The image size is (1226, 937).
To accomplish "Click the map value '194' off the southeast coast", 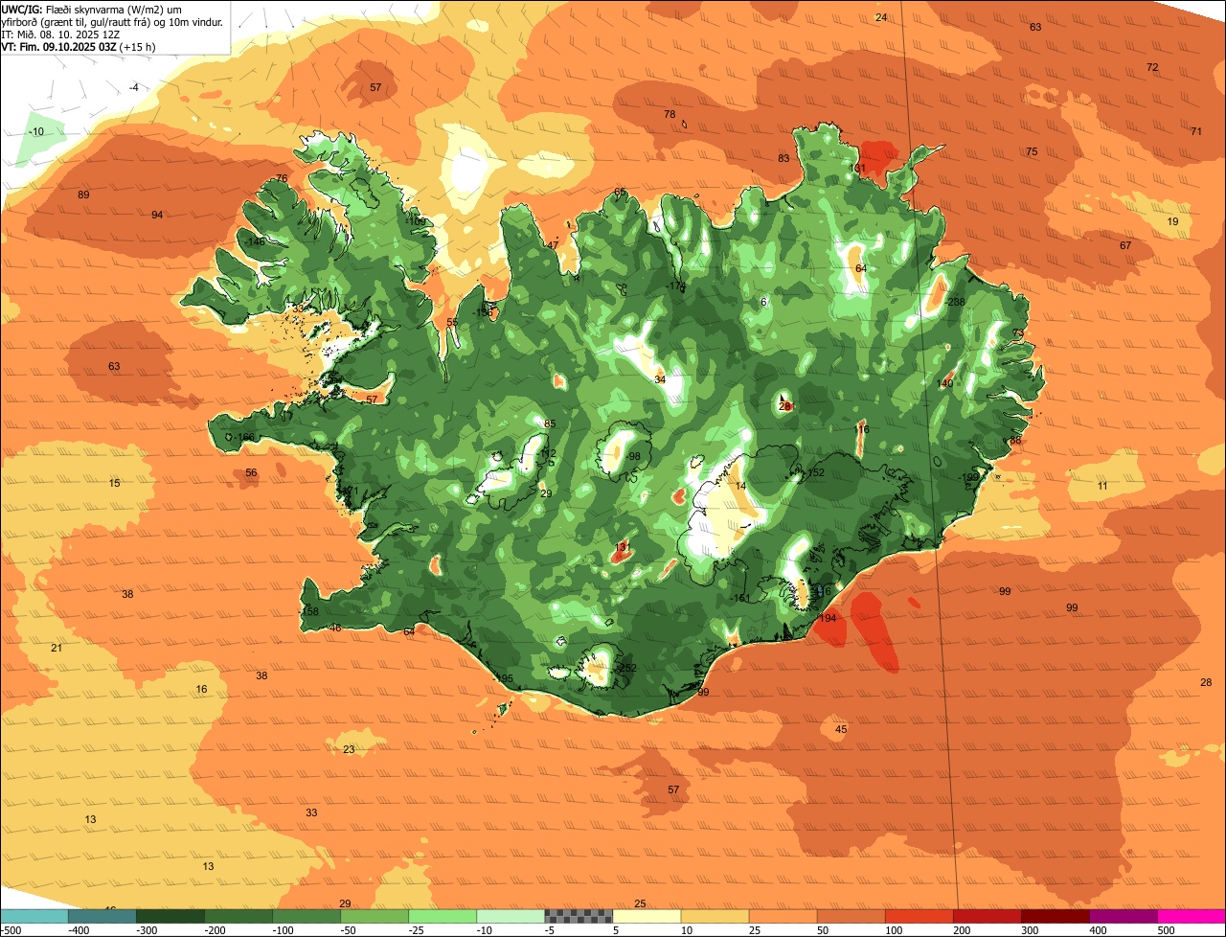I will click(828, 618).
